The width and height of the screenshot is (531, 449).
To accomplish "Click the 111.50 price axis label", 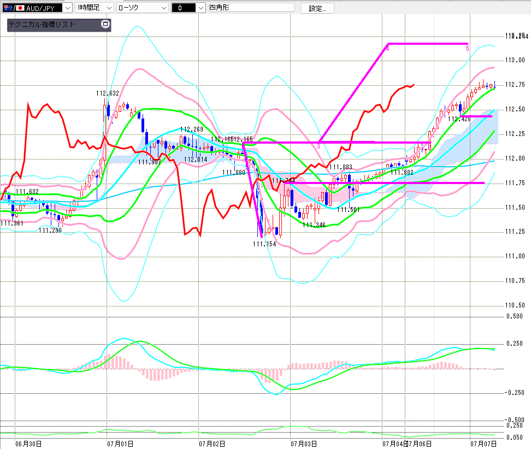I will point(515,207).
